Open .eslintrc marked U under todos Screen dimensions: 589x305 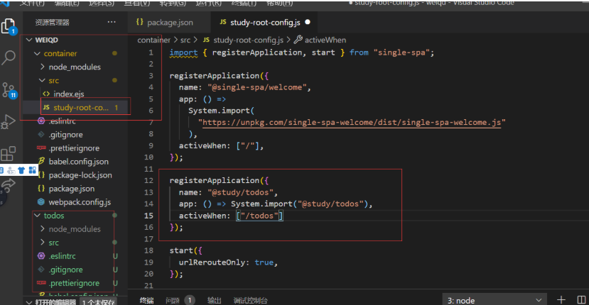click(62, 256)
